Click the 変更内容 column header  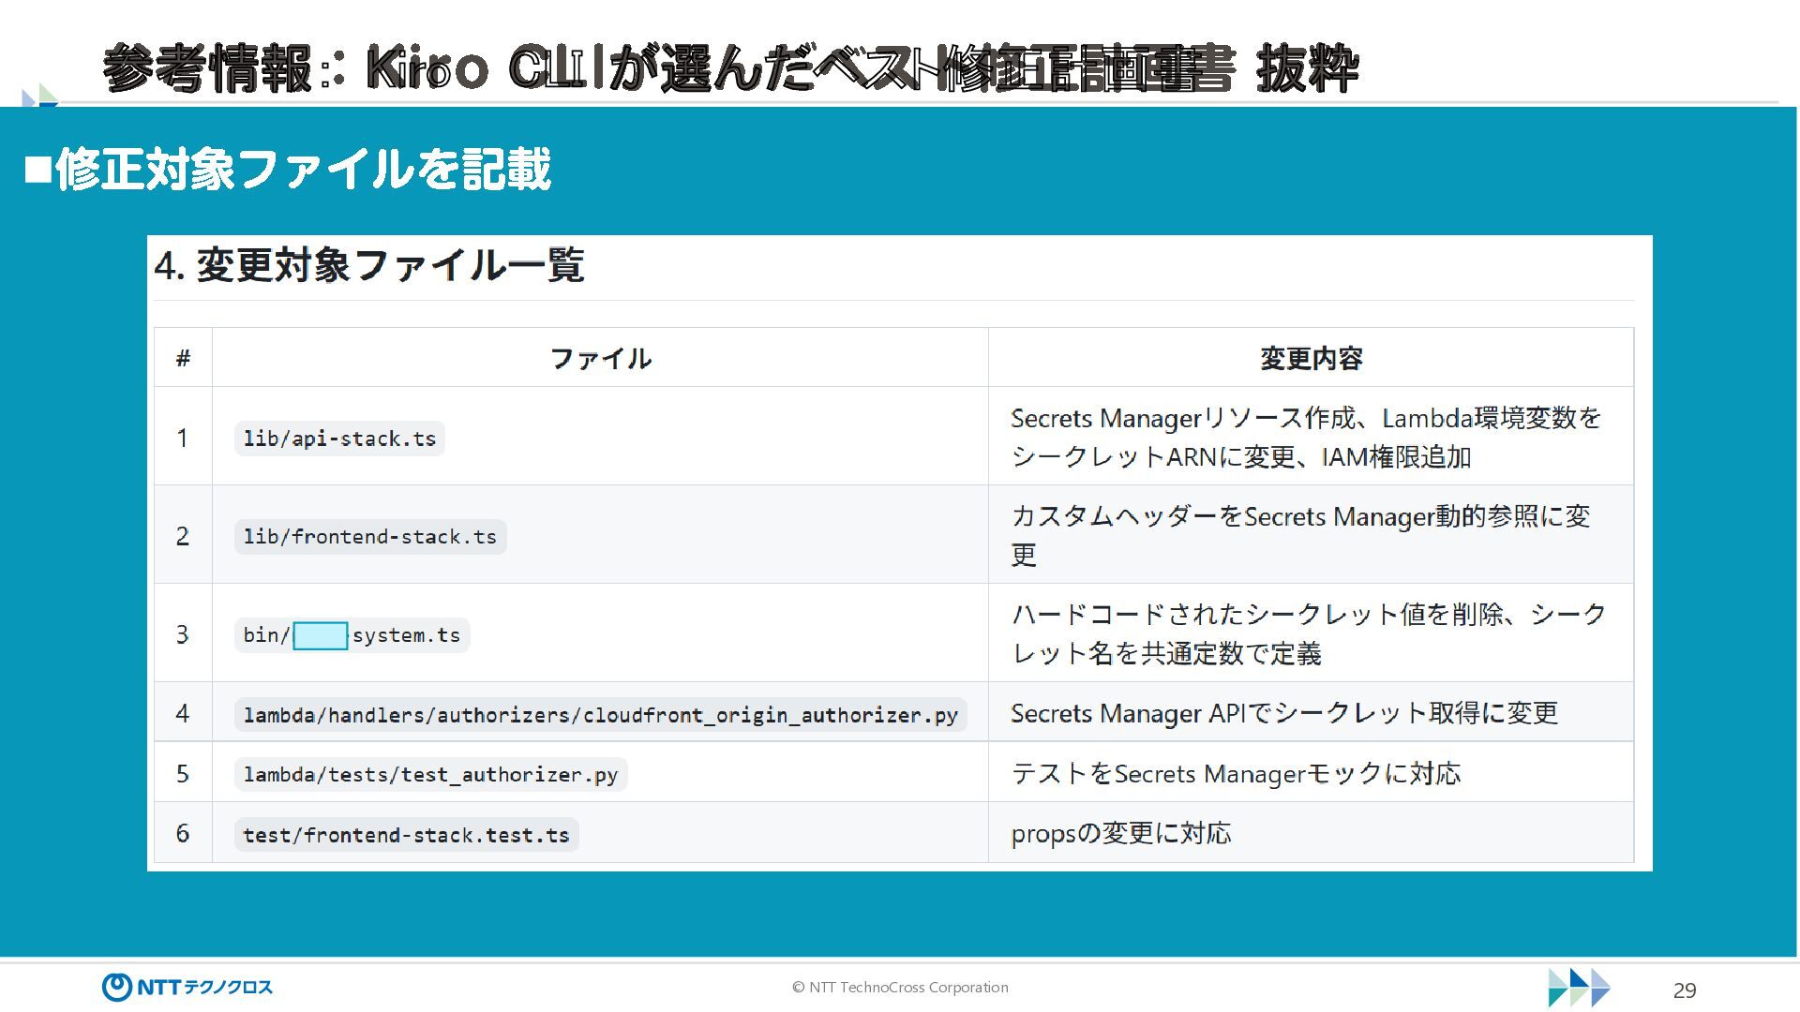pos(1311,358)
